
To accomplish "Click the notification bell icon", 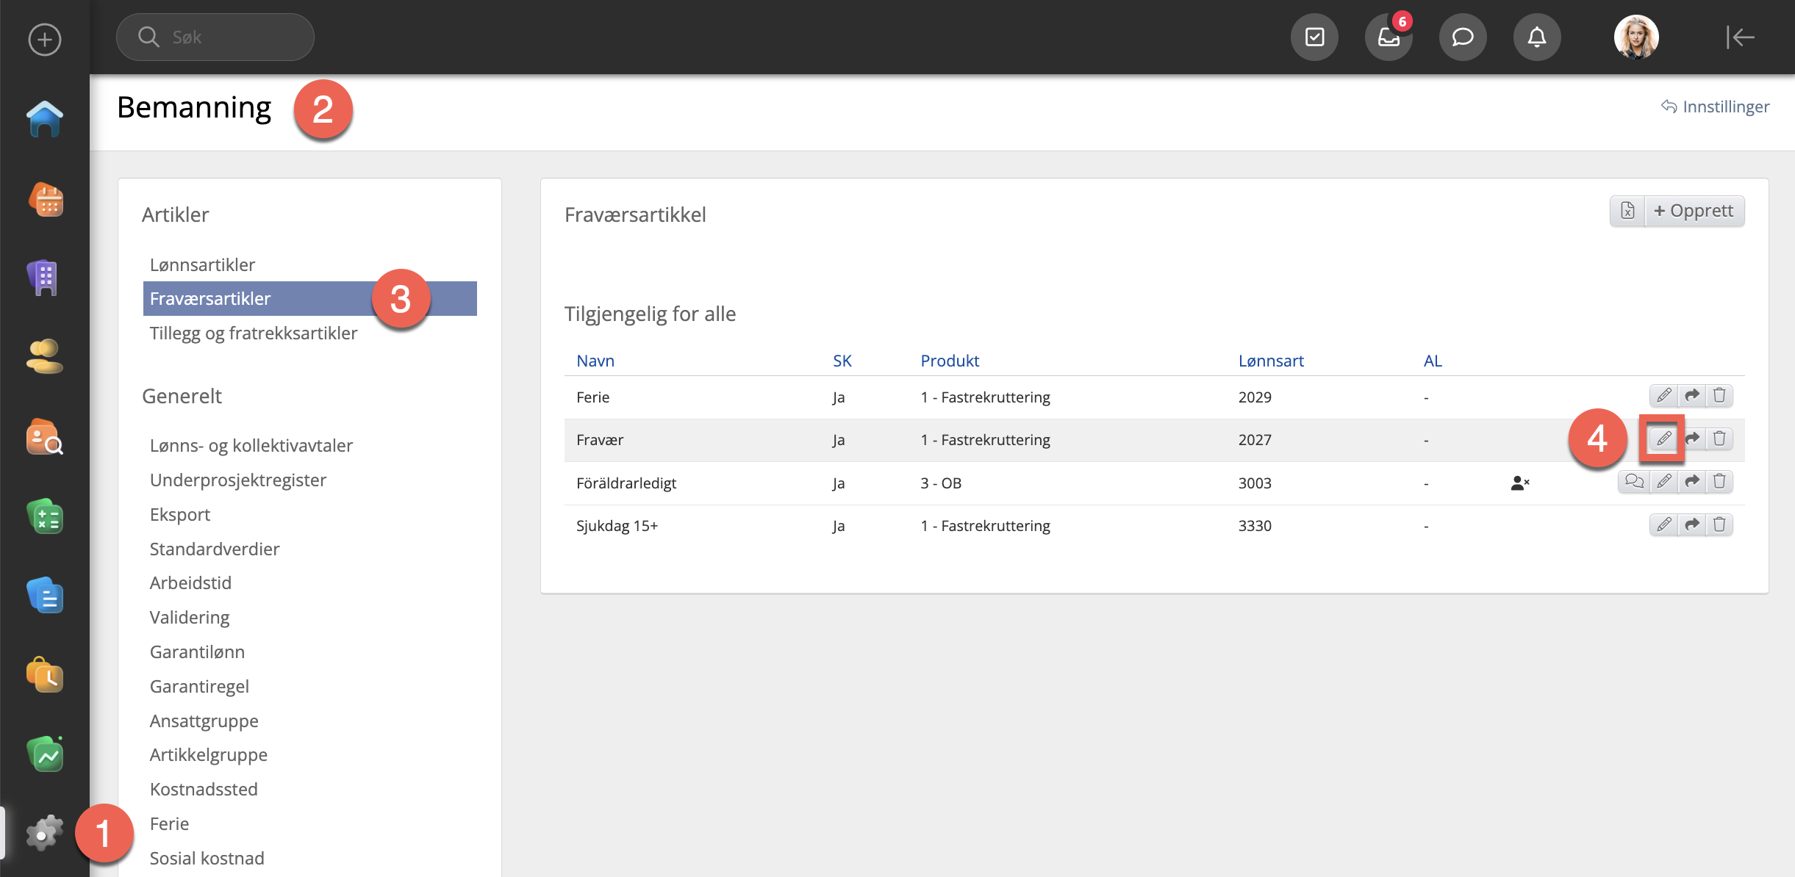I will [1536, 37].
